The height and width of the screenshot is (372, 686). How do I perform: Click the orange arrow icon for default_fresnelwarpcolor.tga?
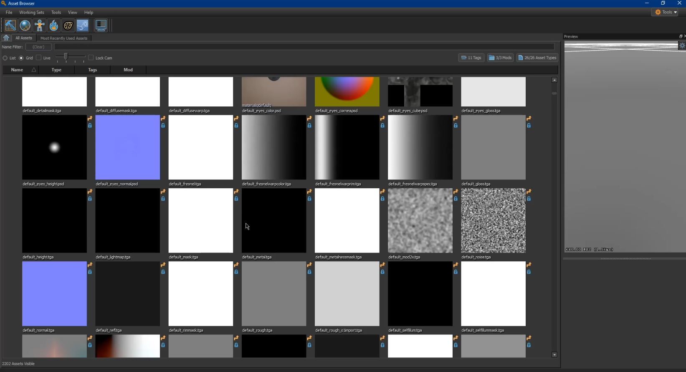click(309, 119)
